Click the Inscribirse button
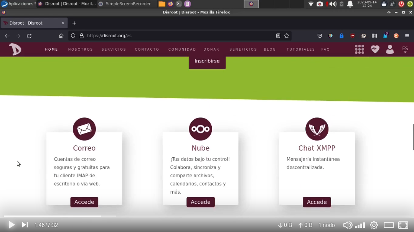The width and height of the screenshot is (414, 232). [x=207, y=61]
